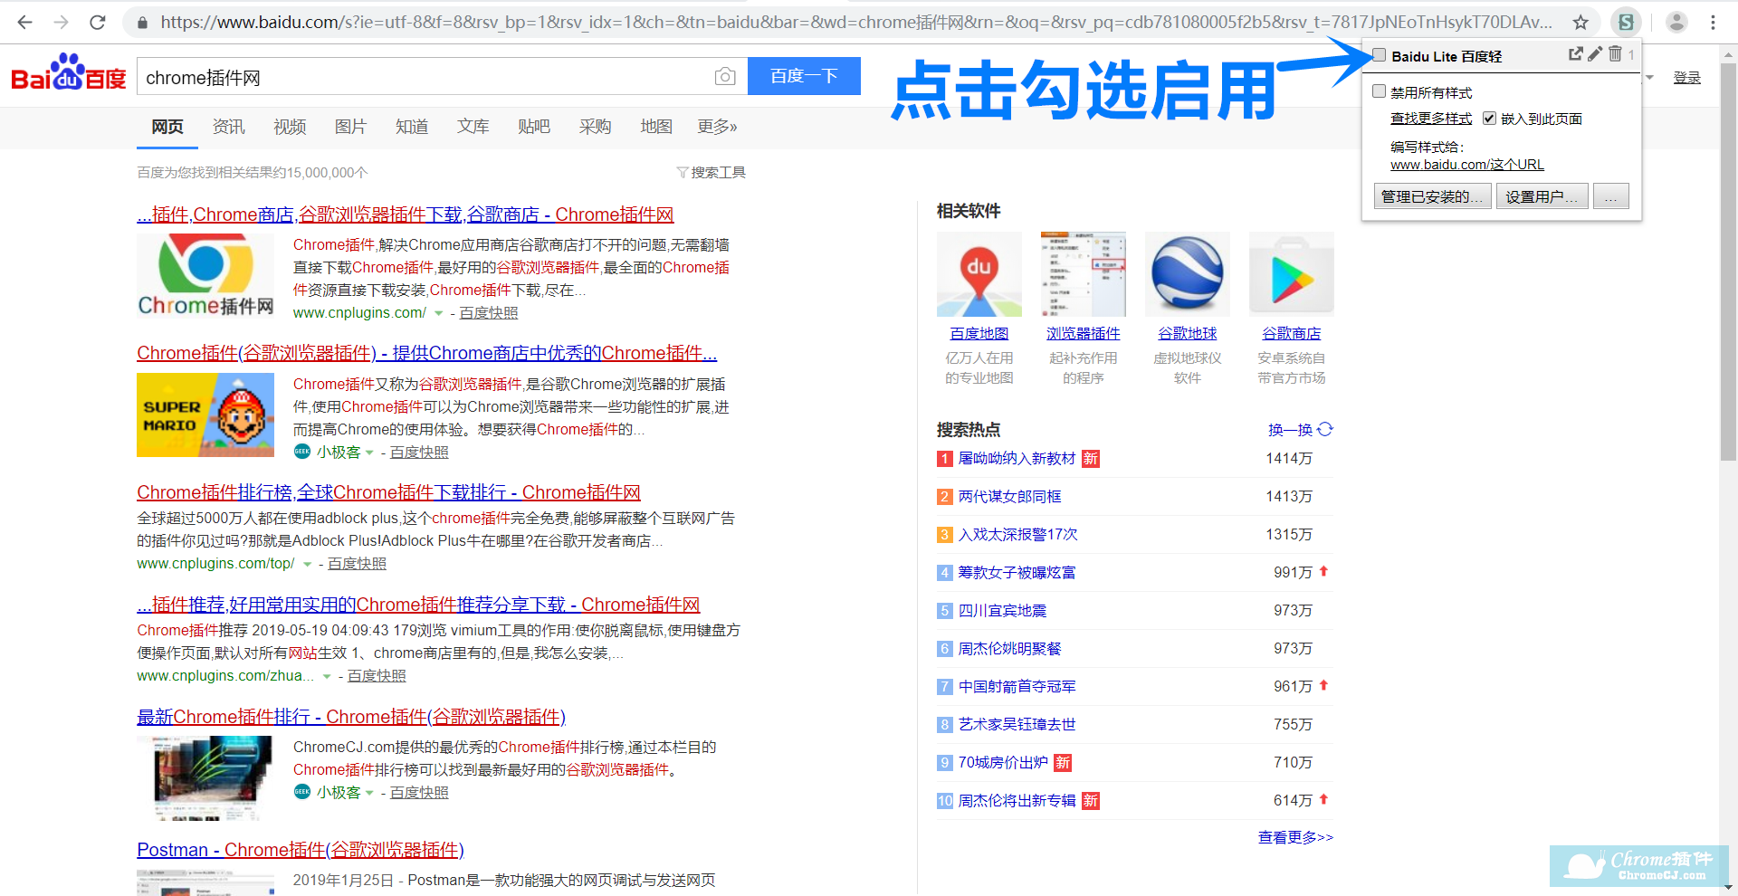Click the 百度一下 search button
This screenshot has height=896, width=1738.
tap(804, 76)
